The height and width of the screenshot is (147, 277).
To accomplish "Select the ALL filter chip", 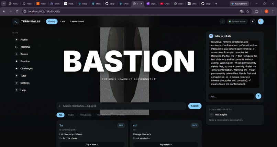I will tap(60, 115).
